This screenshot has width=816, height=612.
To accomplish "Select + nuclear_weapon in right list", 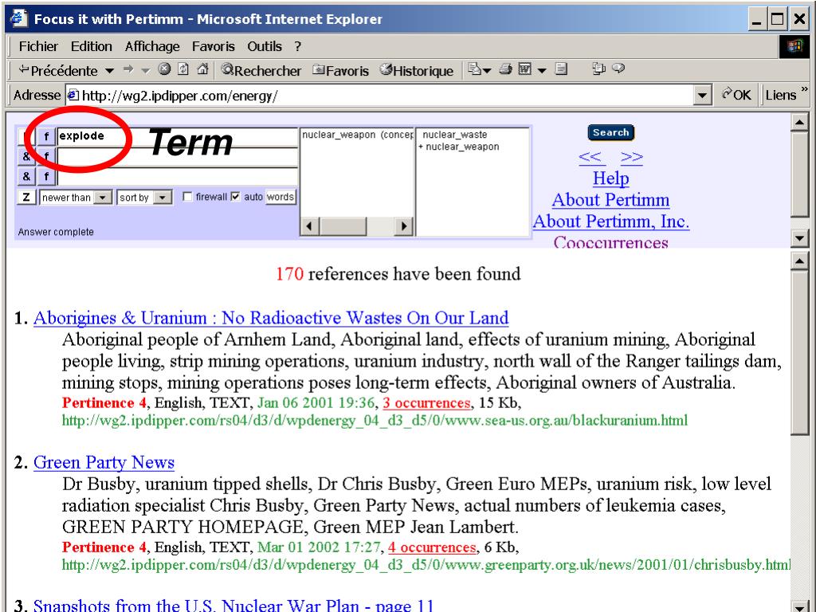I will click(459, 147).
